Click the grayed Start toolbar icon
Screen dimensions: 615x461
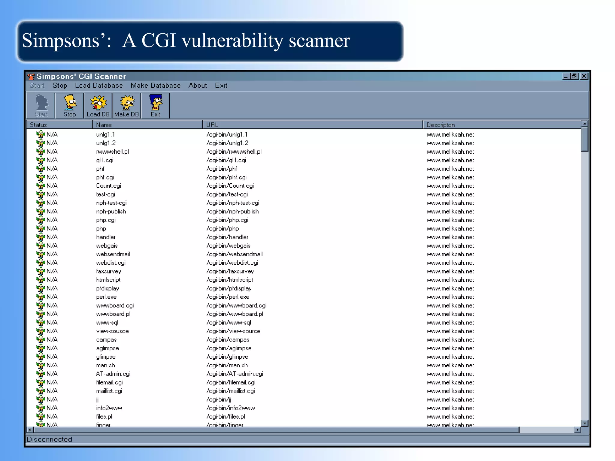[41, 105]
